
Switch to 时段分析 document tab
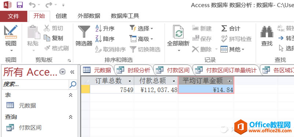coord(133,70)
